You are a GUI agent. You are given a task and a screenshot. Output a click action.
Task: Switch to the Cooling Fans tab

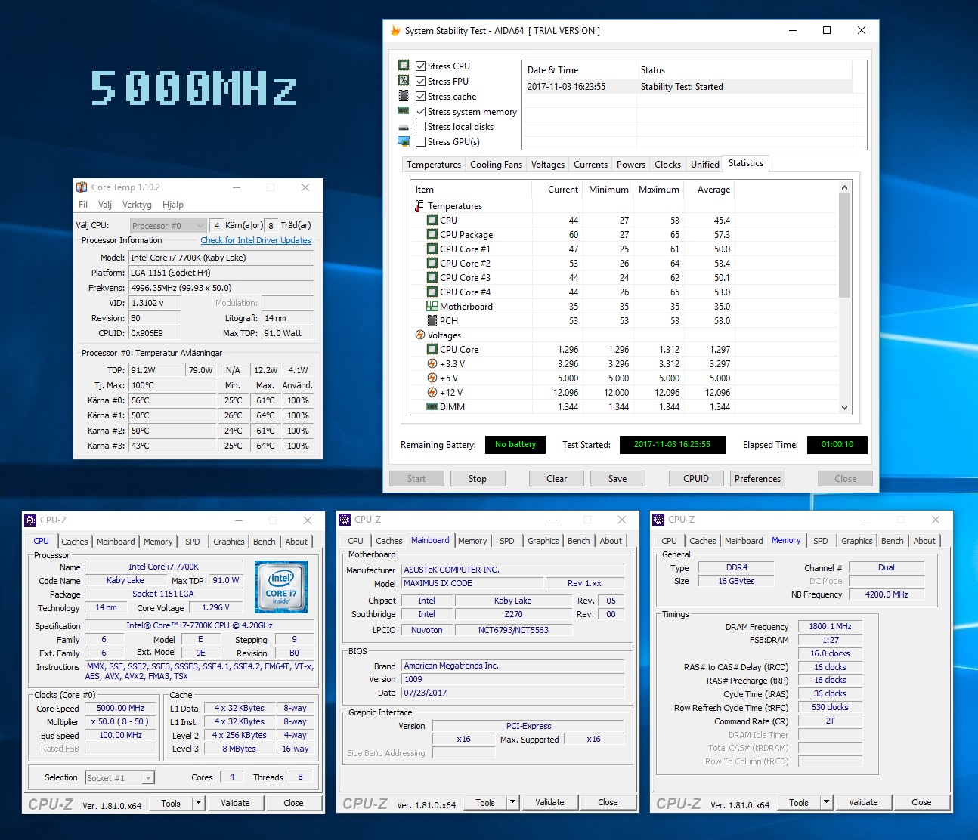(496, 165)
